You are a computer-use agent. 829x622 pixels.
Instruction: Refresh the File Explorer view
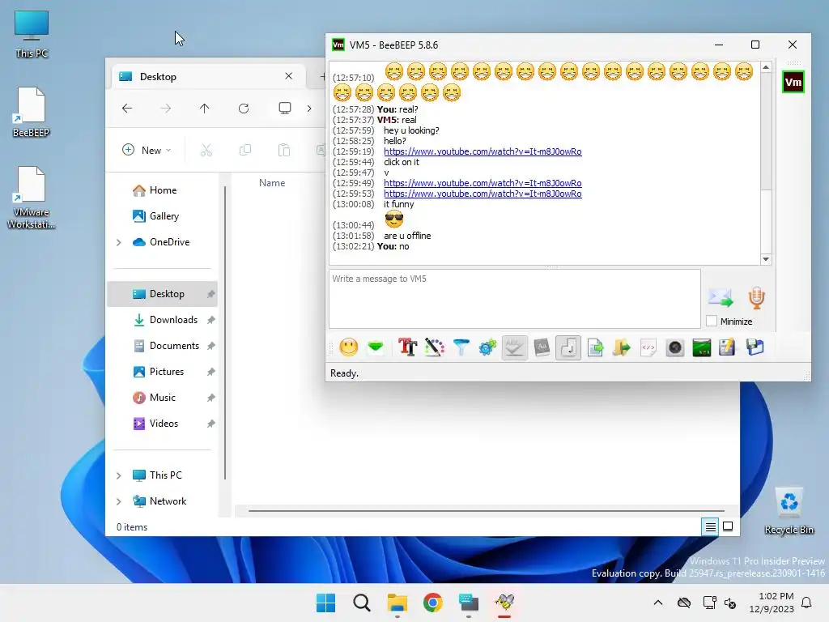coord(243,109)
